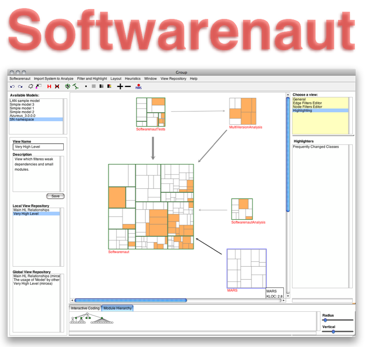The height and width of the screenshot is (347, 368).
Task: Open the Window menu
Action: pyautogui.click(x=150, y=79)
